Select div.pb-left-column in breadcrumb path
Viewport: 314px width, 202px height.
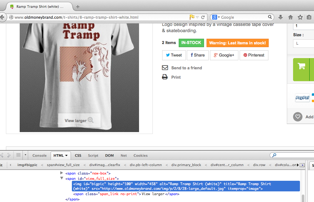pyautogui.click(x=146, y=165)
